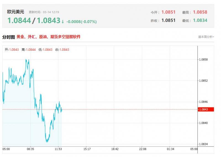Click the 最低 value 1.0834 in the header
Screen dimensions: 221x157
click(200, 20)
